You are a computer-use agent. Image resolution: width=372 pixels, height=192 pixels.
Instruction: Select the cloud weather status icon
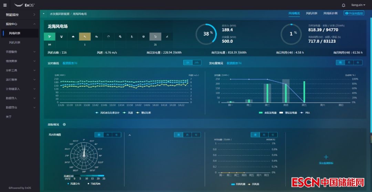(x=73, y=36)
